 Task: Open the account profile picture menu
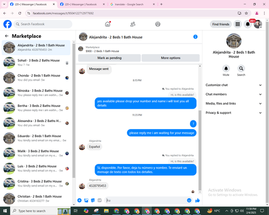tap(258, 24)
